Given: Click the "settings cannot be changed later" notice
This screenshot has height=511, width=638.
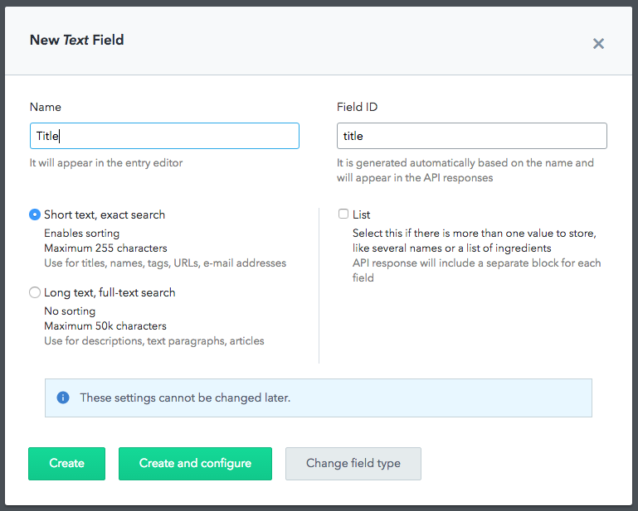Looking at the screenshot, I should coord(185,398).
